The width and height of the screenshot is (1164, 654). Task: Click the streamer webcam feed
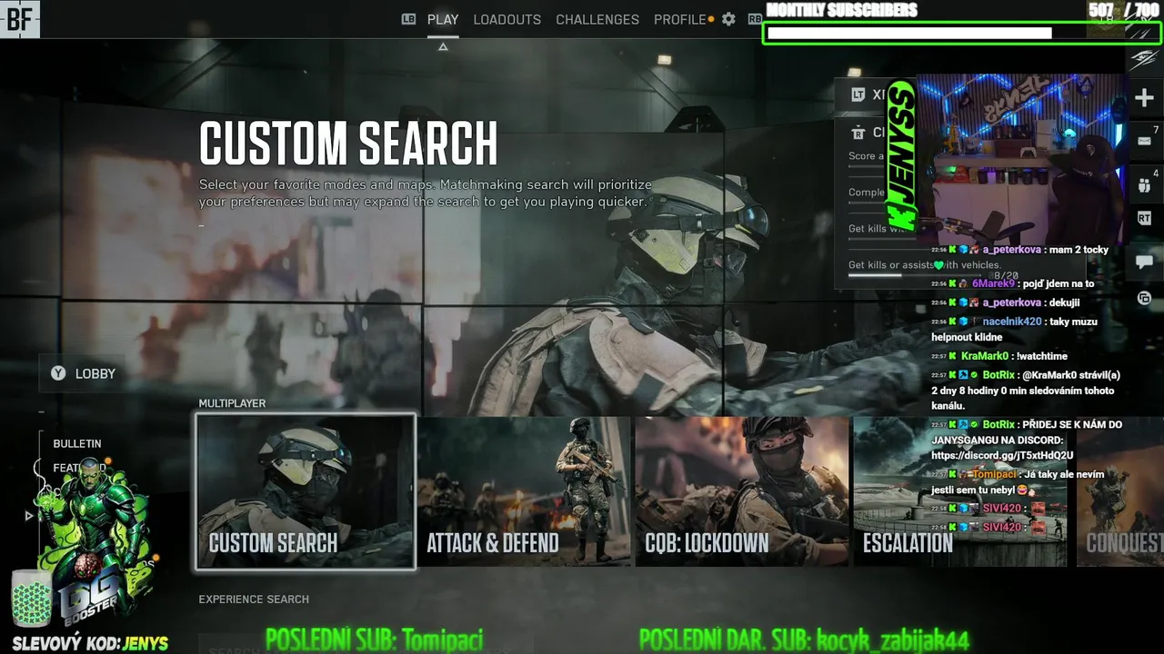1021,159
